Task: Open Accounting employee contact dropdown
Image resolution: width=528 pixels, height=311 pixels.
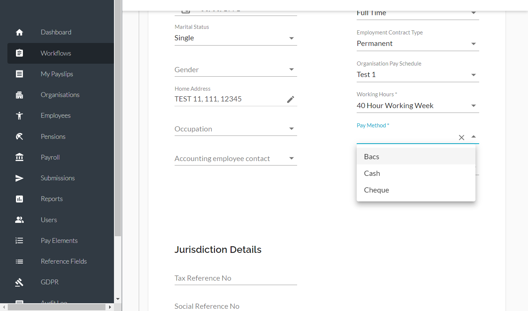Action: click(236, 158)
